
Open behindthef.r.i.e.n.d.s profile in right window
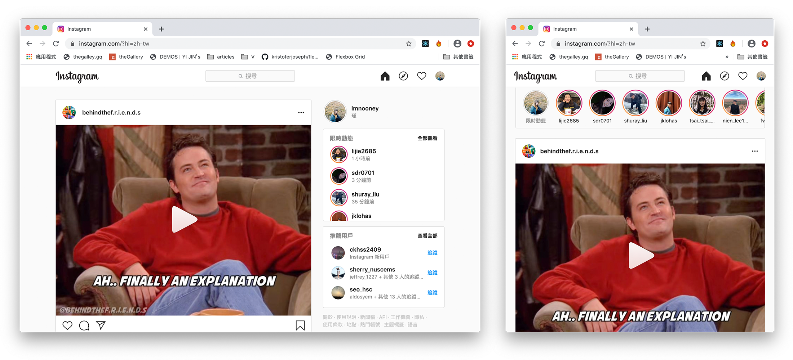click(569, 151)
